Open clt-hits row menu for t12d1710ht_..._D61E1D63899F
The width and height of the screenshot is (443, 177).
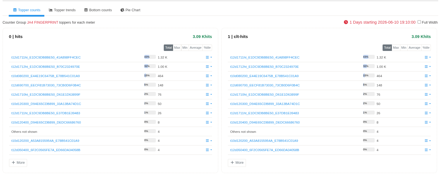(x=427, y=95)
